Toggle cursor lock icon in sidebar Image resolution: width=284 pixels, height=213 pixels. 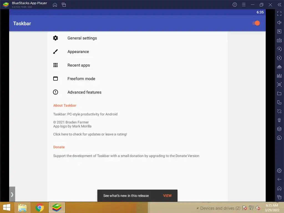coord(279,31)
